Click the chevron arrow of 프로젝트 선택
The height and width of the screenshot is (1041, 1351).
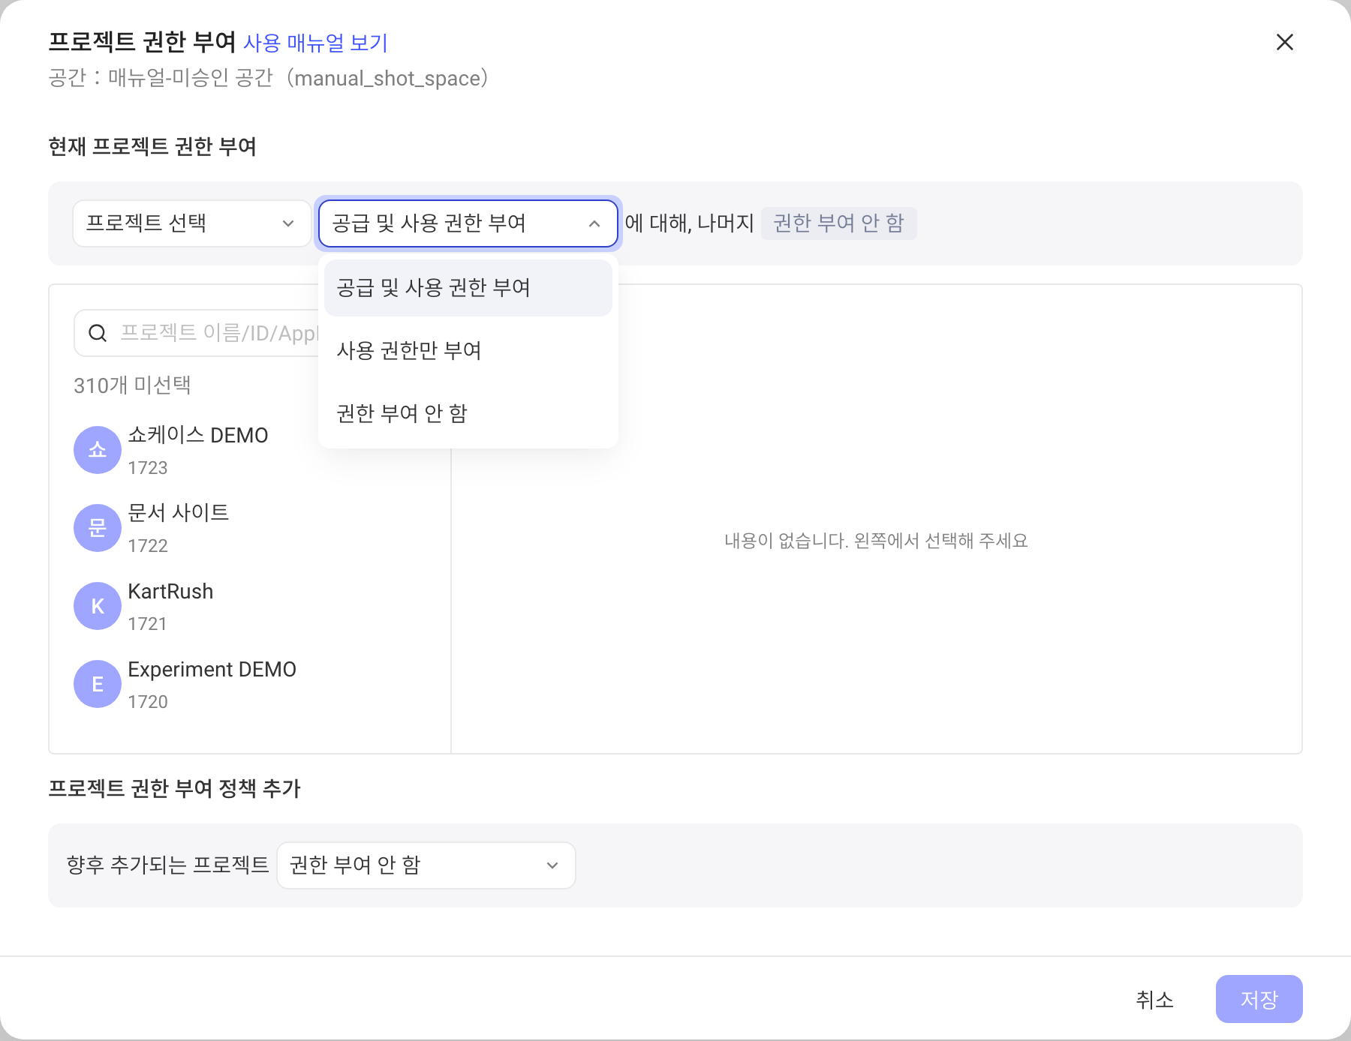(x=287, y=223)
